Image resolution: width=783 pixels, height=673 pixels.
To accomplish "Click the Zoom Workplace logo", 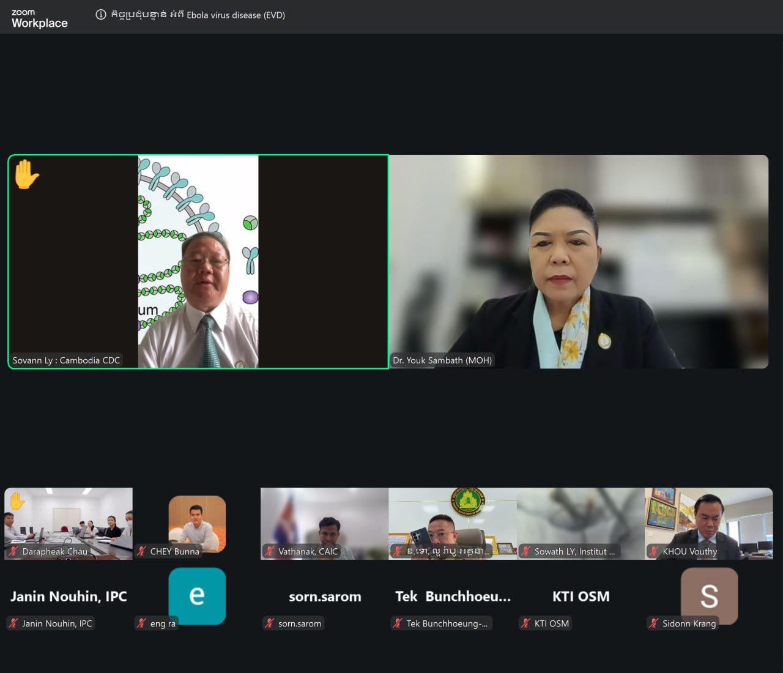I will [x=40, y=18].
